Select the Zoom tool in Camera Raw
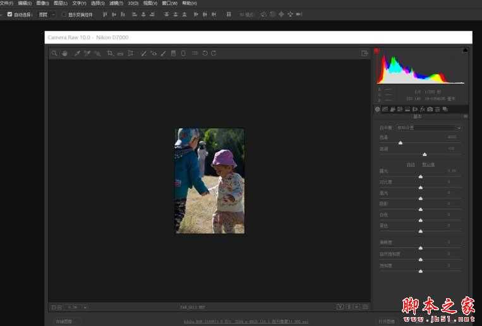 point(55,54)
